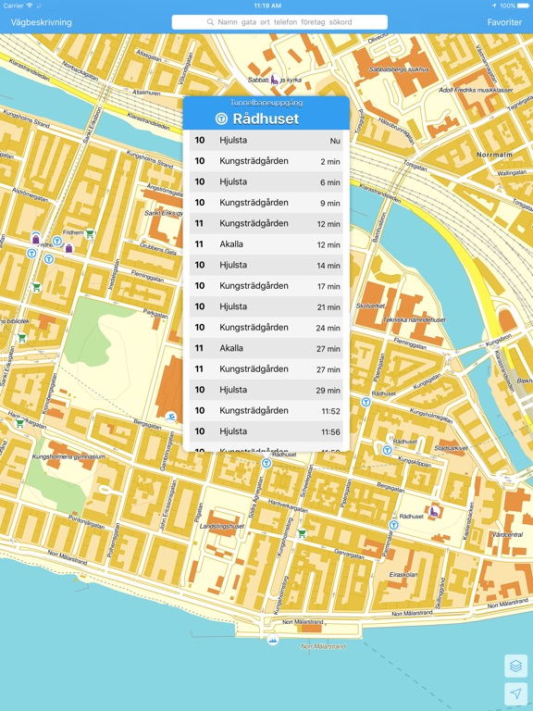Select Kungsträdgården departure in 17 min
This screenshot has width=533, height=711.
266,286
